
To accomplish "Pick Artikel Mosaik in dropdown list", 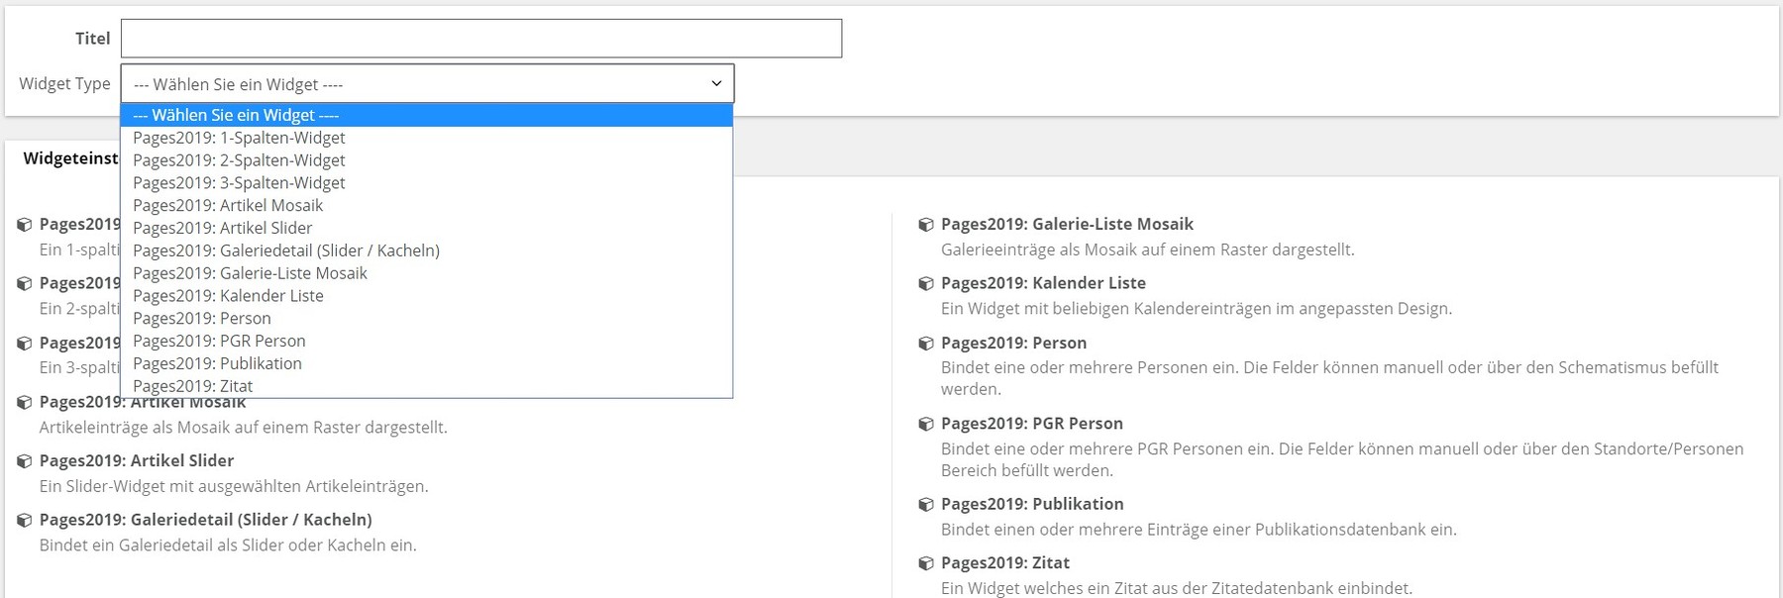I will pos(228,206).
